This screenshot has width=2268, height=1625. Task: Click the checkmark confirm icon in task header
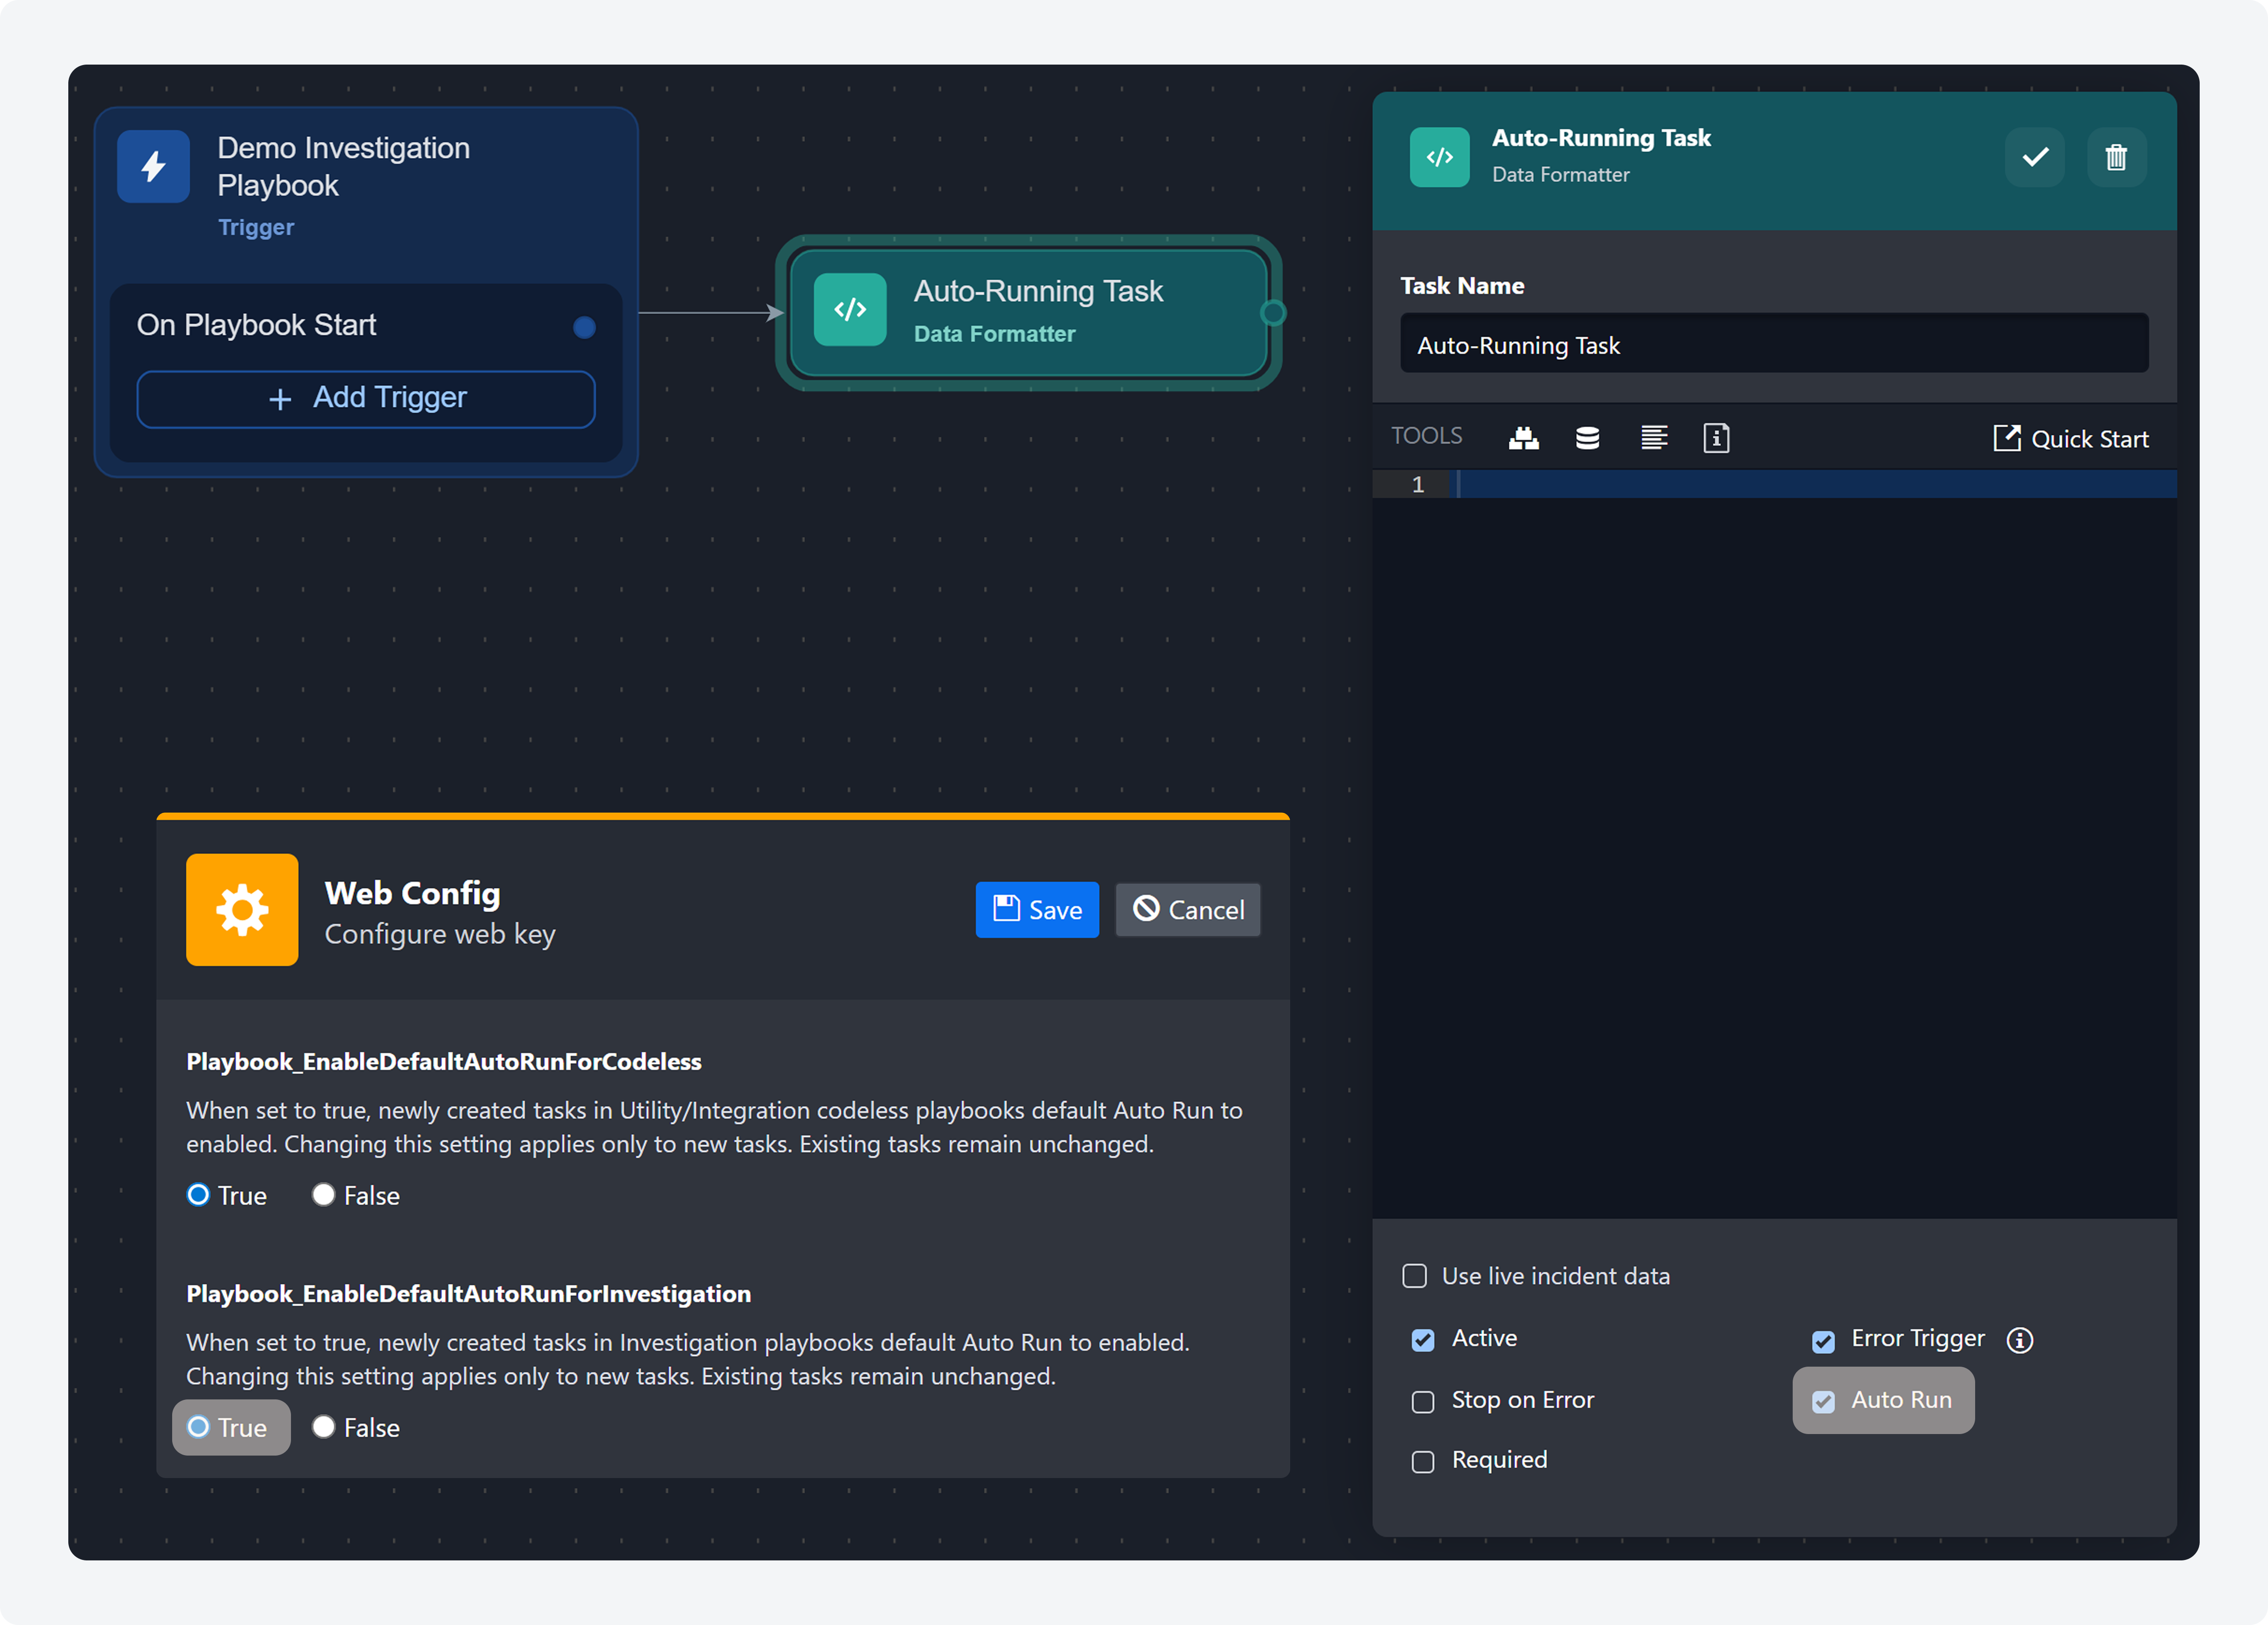[x=2034, y=157]
